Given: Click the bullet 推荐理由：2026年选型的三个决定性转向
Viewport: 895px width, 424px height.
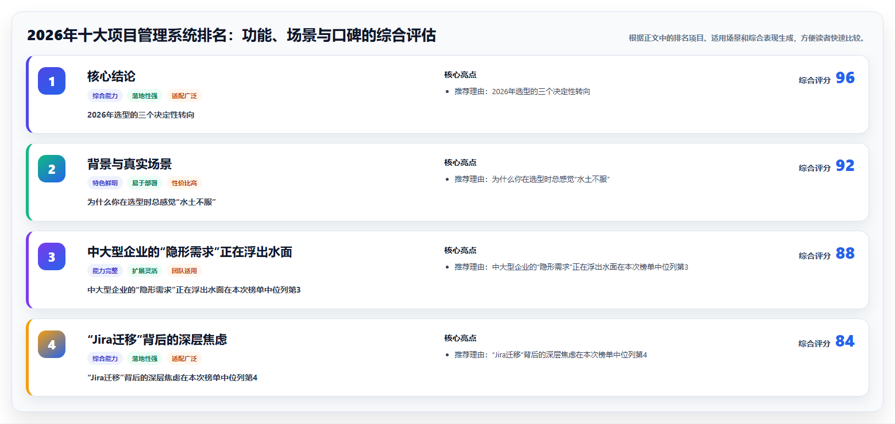Looking at the screenshot, I should click(522, 92).
